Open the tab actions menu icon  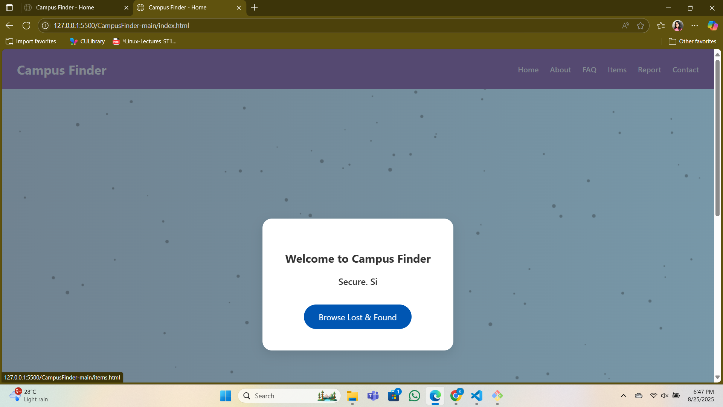(9, 8)
